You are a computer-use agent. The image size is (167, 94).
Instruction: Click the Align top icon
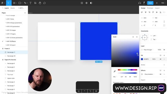point(153,12)
